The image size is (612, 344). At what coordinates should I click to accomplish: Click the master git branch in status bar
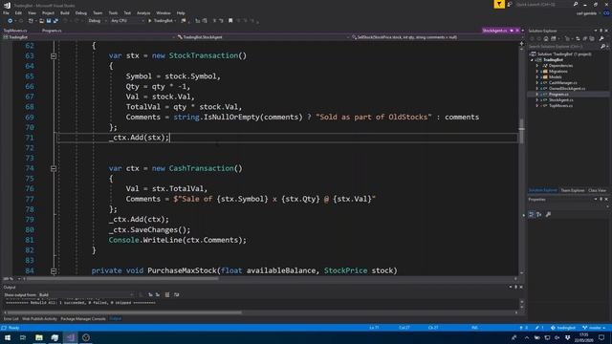point(594,328)
